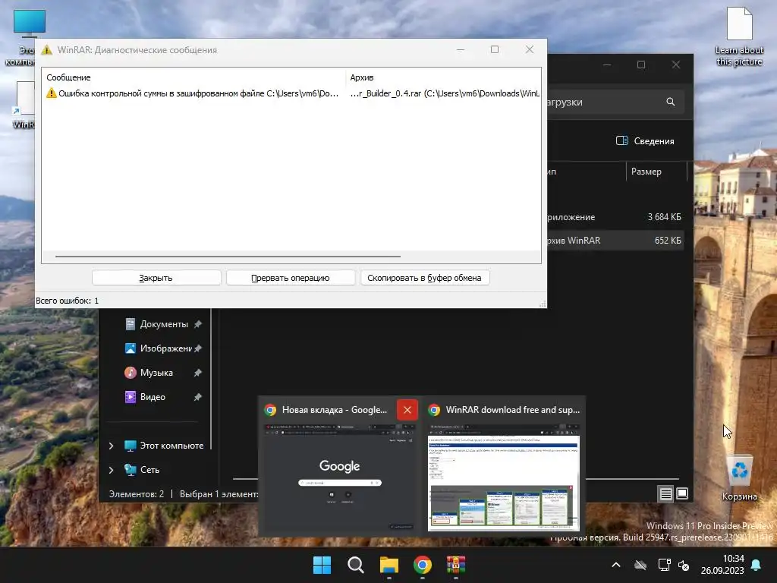Click the Сообщение column header

(69, 77)
